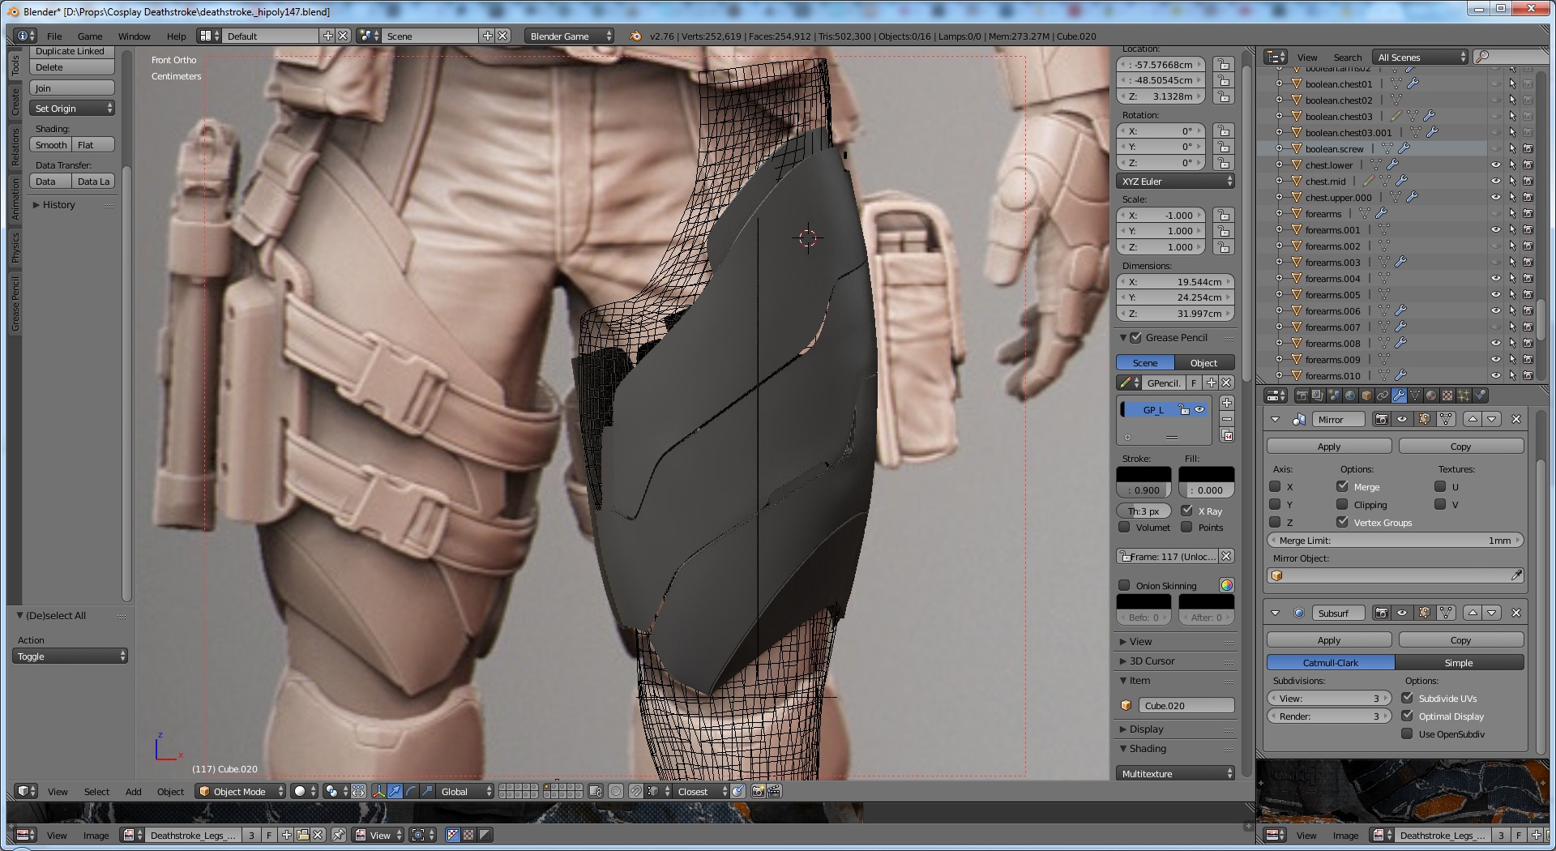Viewport: 1556px width, 851px height.
Task: Pin the image in UV editor
Action: pos(339,835)
